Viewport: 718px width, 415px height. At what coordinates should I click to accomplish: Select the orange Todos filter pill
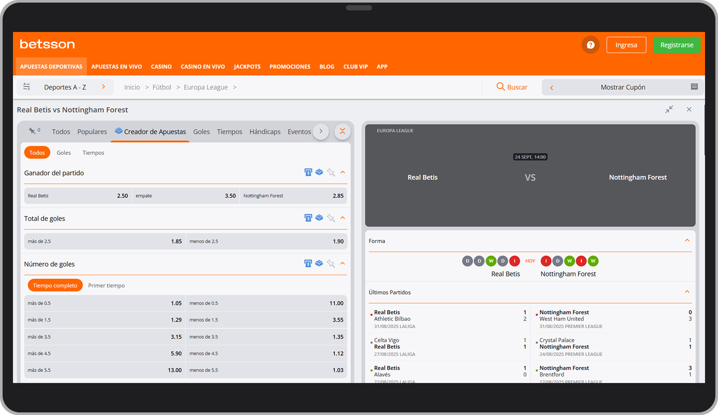(x=37, y=153)
